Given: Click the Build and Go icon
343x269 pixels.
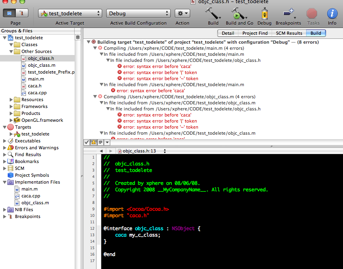Looking at the screenshot, I should [239, 13].
